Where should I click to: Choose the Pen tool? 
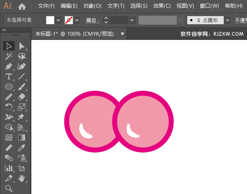(9, 67)
